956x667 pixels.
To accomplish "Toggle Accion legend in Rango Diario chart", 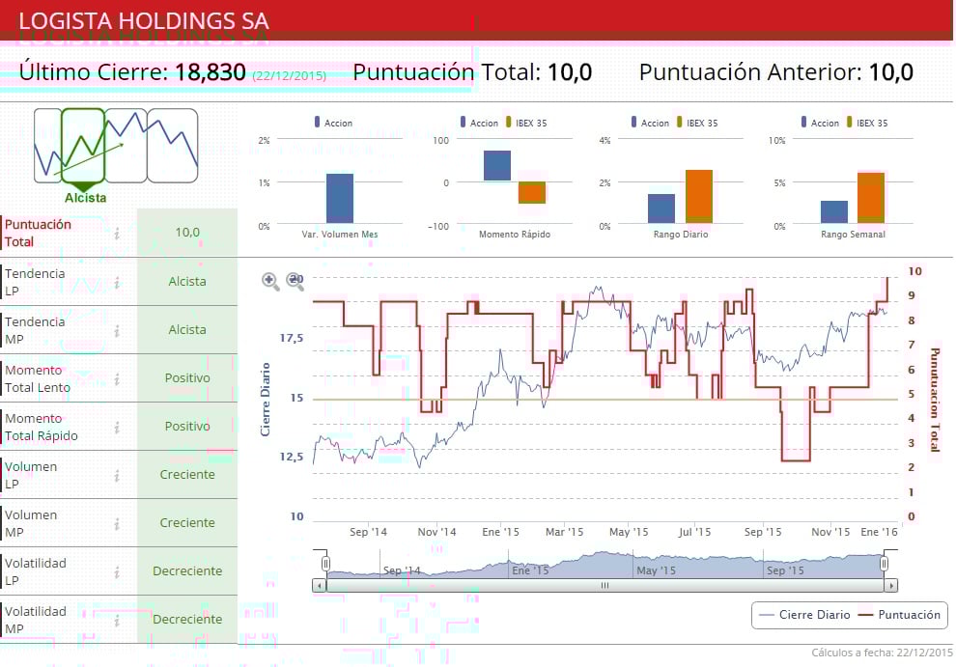I will [x=650, y=123].
